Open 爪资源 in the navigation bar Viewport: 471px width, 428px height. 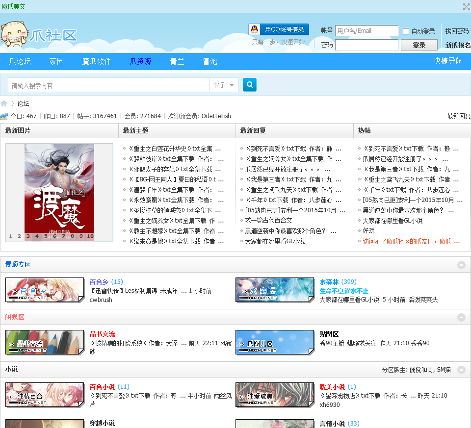click(x=141, y=62)
